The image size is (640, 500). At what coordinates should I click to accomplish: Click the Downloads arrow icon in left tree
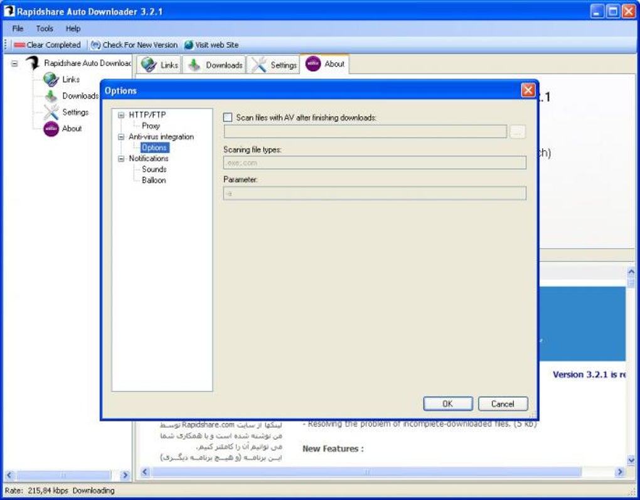click(51, 96)
